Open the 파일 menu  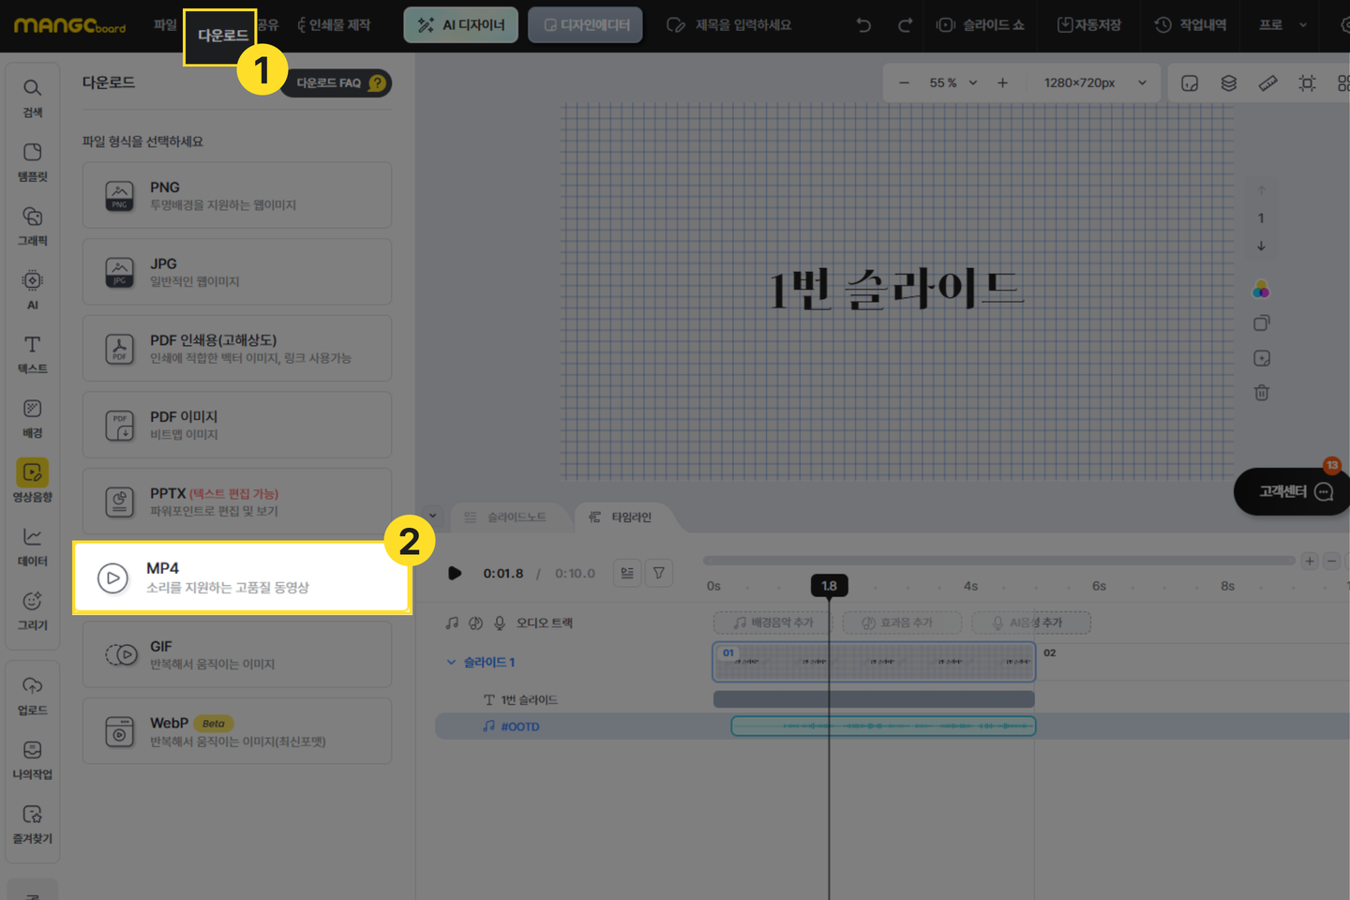click(x=165, y=25)
